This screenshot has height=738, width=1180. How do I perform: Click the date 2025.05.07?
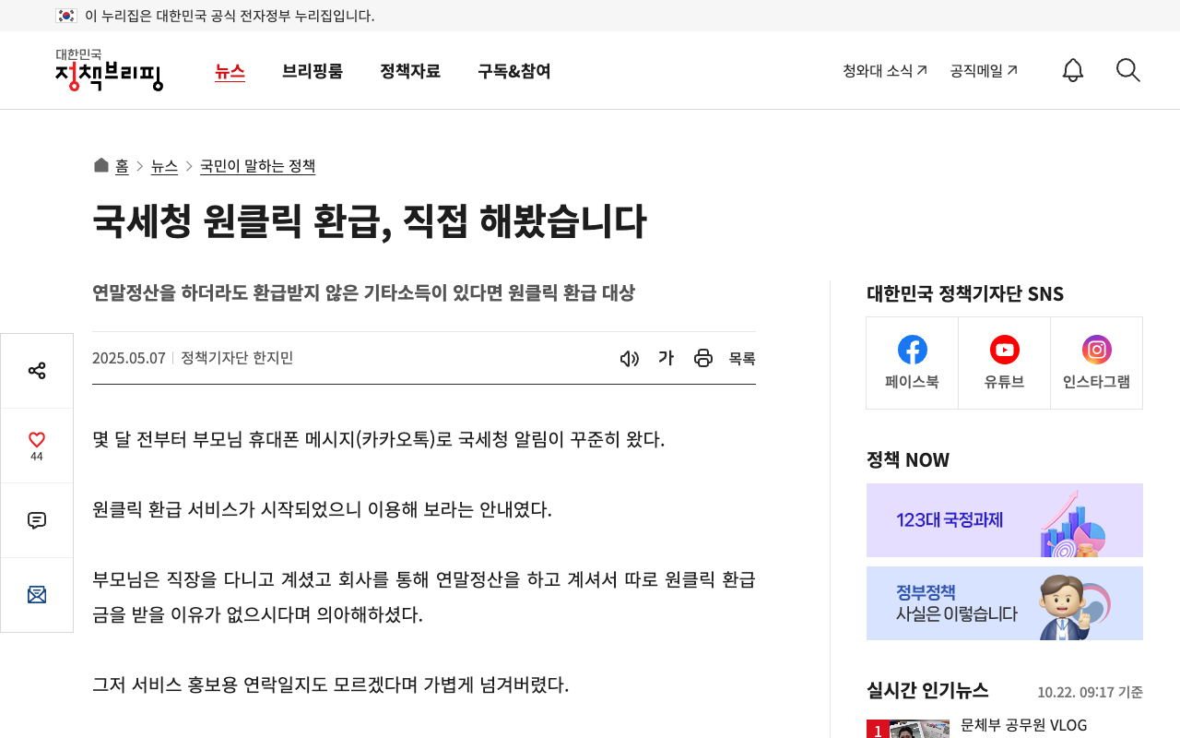129,358
